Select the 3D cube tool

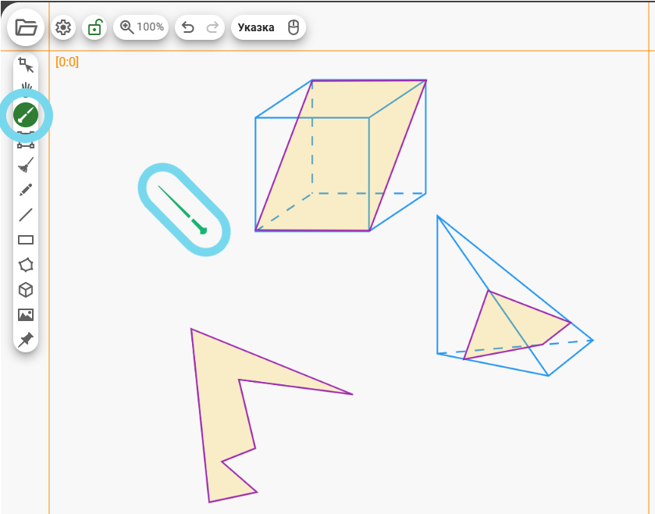coord(26,290)
